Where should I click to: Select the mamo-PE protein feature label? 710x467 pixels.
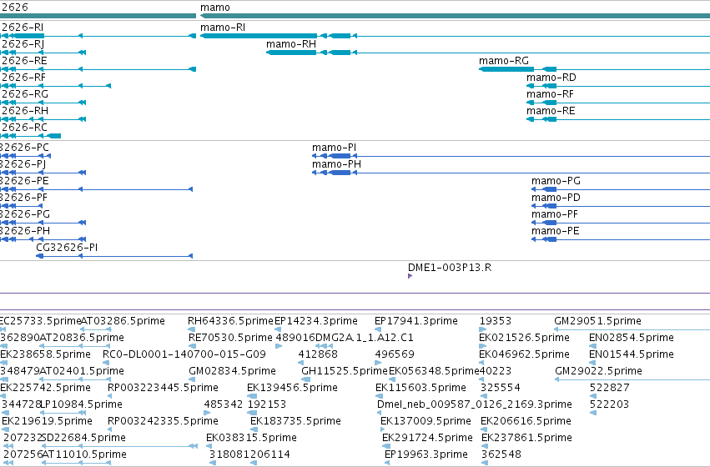(556, 231)
